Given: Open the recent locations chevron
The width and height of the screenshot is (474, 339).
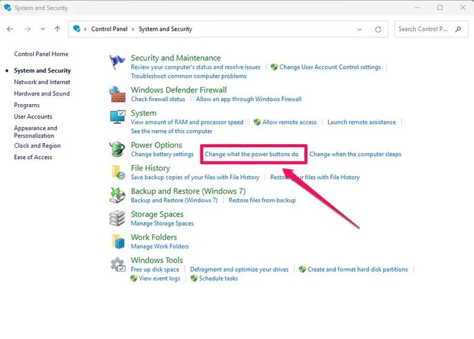Looking at the screenshot, I should point(43,29).
